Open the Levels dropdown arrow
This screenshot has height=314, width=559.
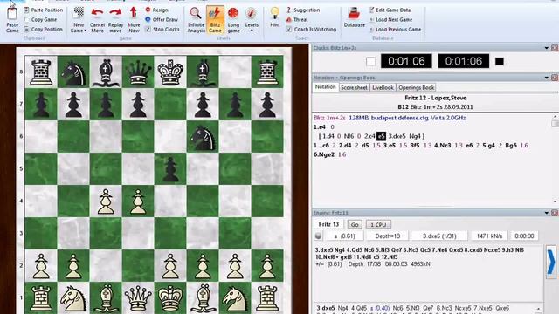pos(252,31)
